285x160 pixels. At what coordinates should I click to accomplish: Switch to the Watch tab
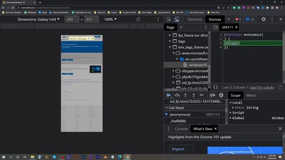click(251, 96)
